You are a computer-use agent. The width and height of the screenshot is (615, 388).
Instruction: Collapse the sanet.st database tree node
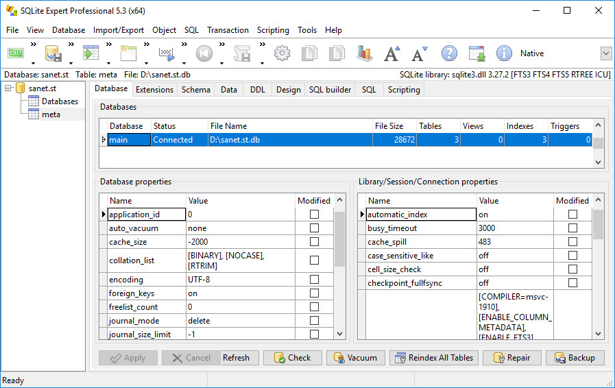click(8, 88)
